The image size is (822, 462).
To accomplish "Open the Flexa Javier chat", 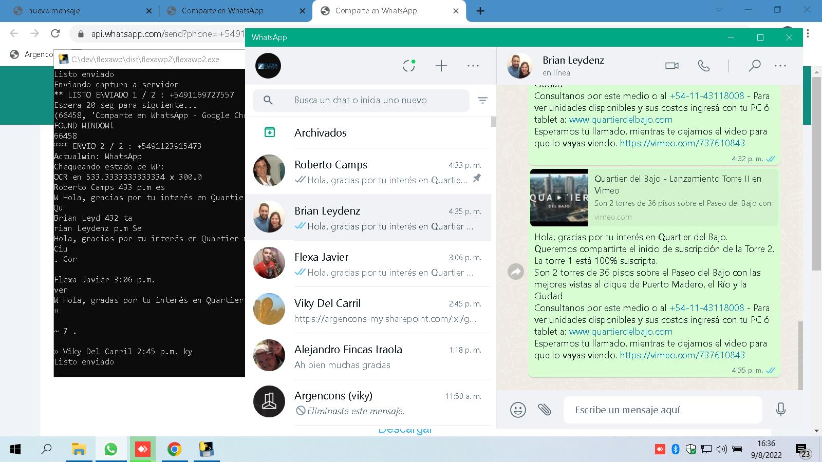I will [368, 264].
